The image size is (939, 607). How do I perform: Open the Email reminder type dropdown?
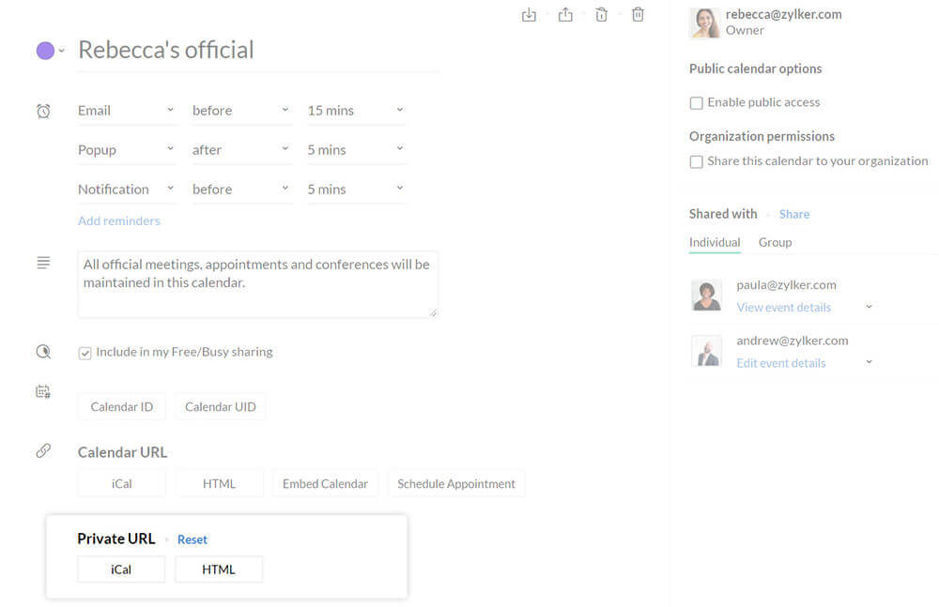[x=126, y=111]
